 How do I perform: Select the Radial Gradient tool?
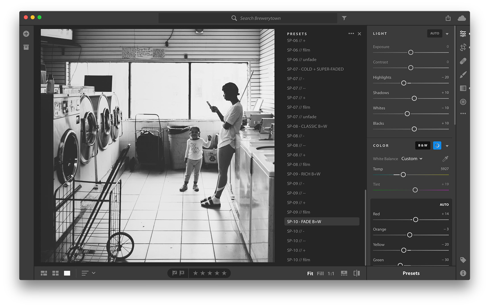click(463, 102)
